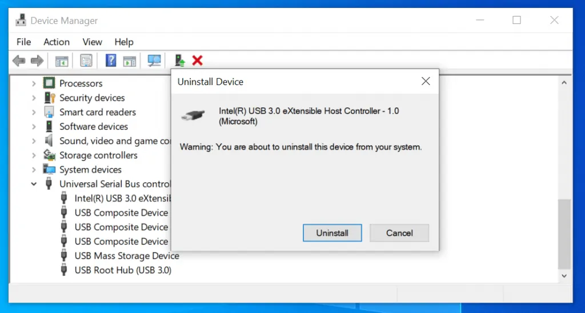Image resolution: width=585 pixels, height=313 pixels.
Task: Select the Processors label in tree
Action: click(x=81, y=83)
